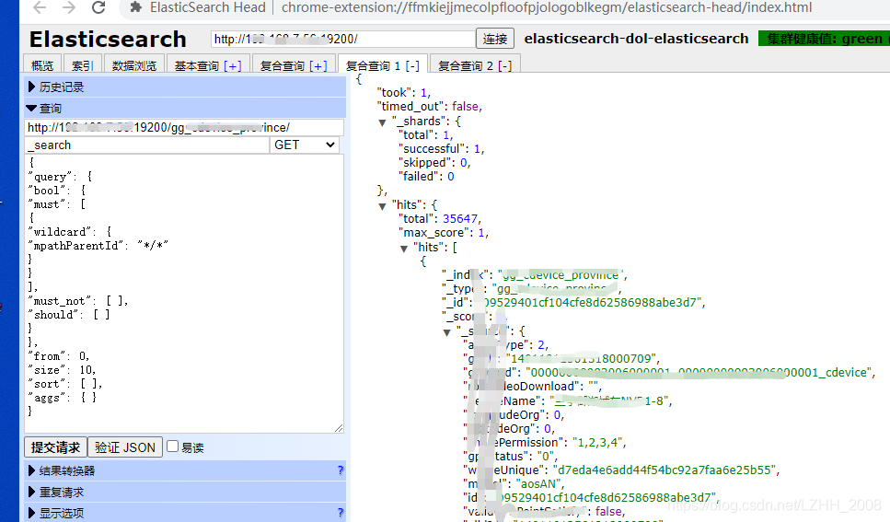890x522 pixels.
Task: Reload the page with the refresh icon
Action: click(98, 7)
